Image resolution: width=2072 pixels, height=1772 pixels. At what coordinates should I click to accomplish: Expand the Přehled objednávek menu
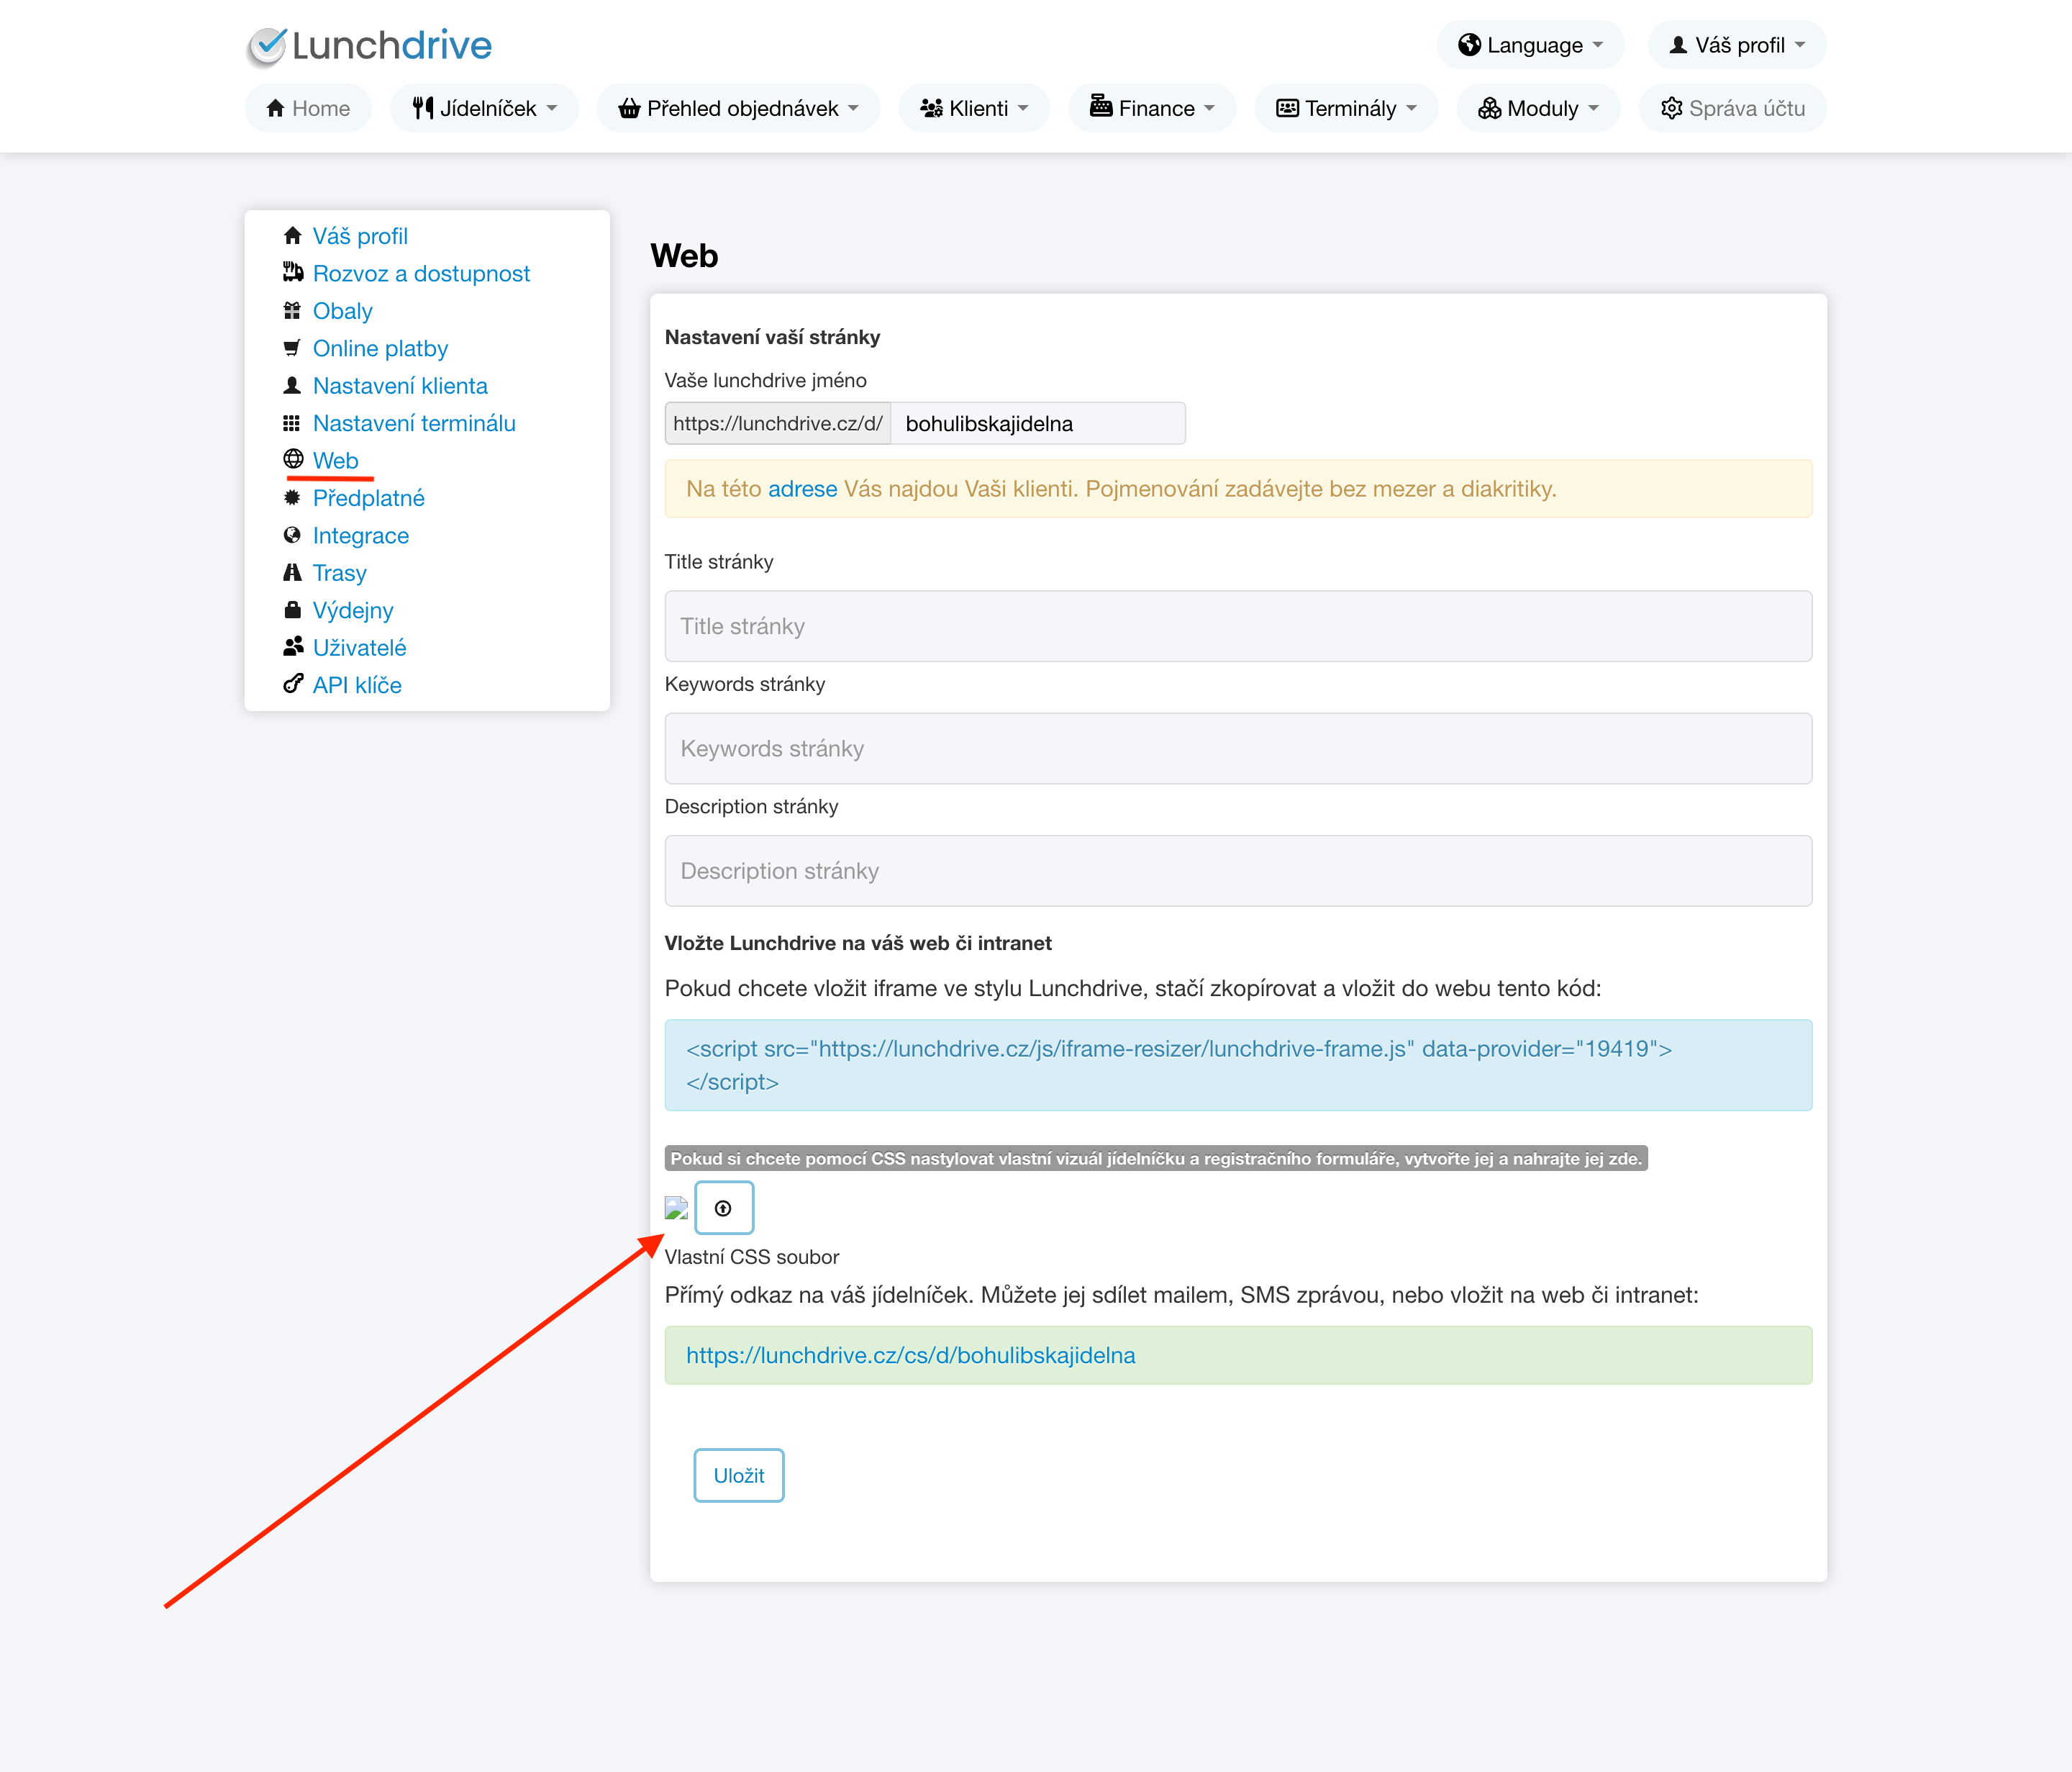point(738,108)
